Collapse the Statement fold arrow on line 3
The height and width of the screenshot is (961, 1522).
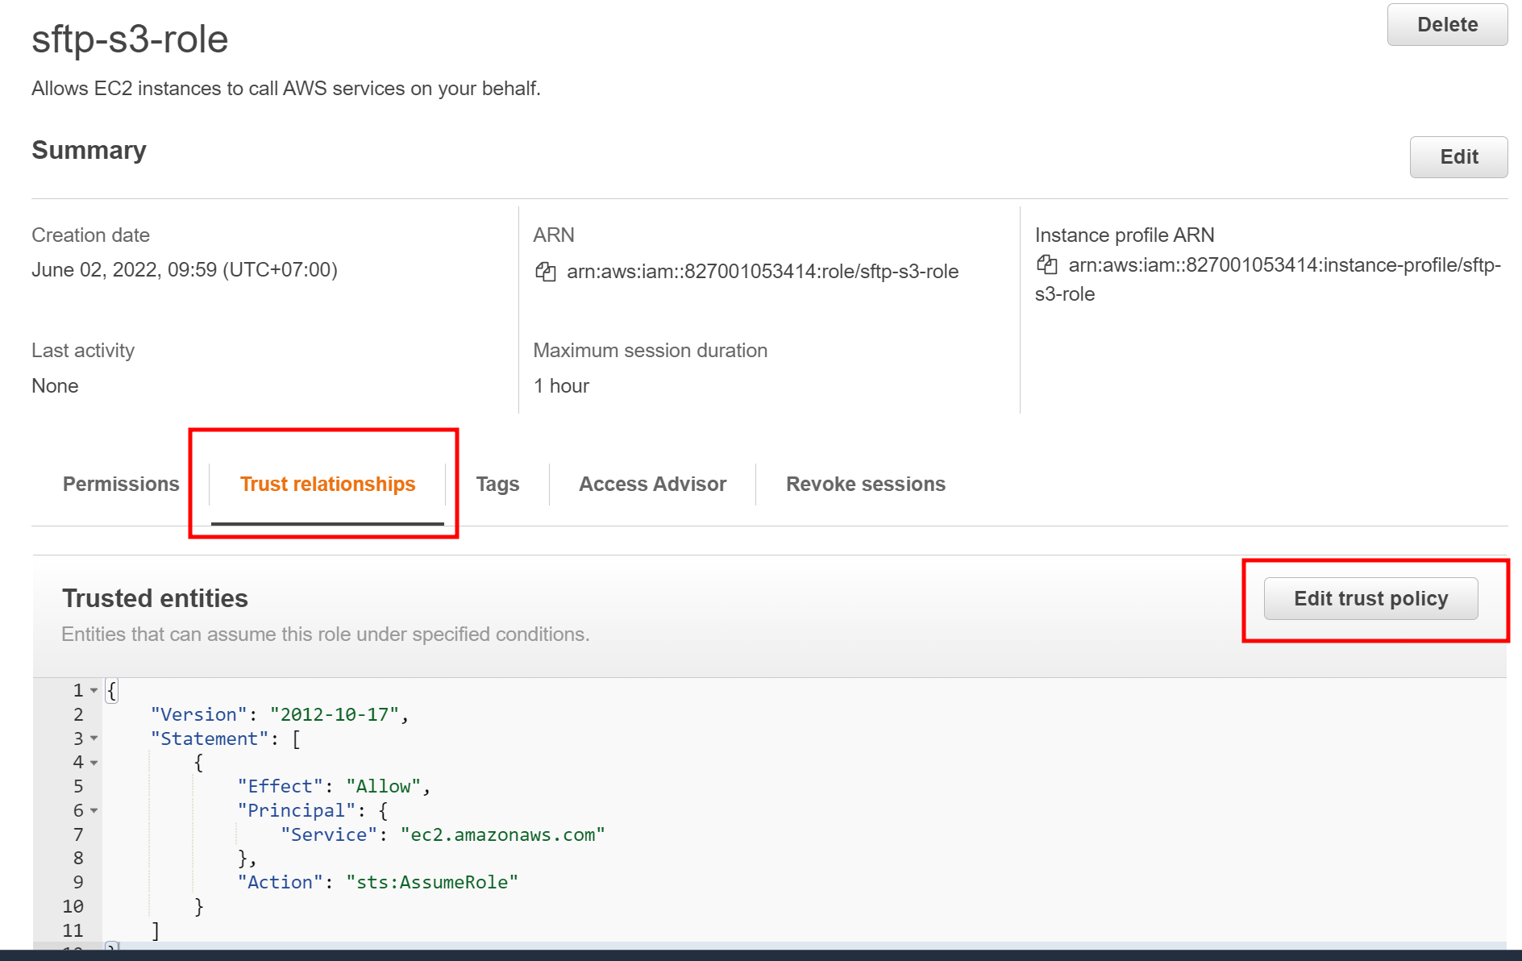tap(94, 738)
